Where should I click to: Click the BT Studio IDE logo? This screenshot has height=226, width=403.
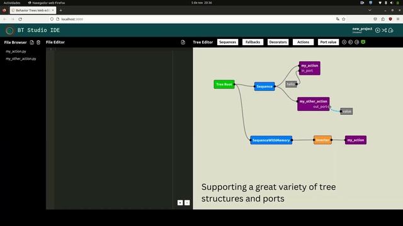9,31
